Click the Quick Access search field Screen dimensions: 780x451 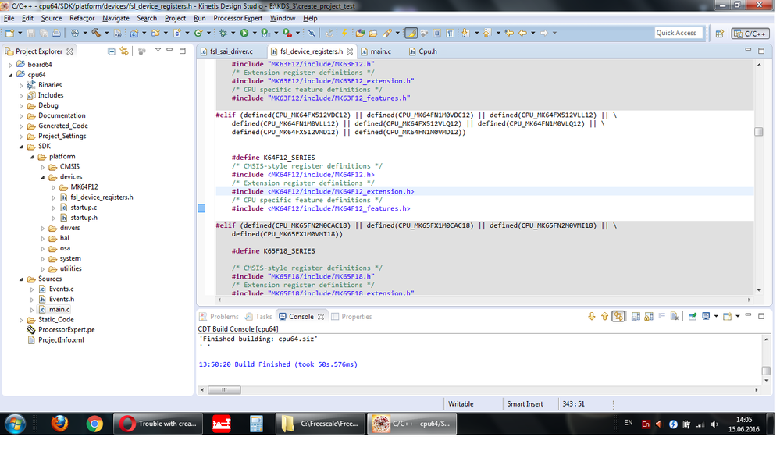tap(679, 33)
